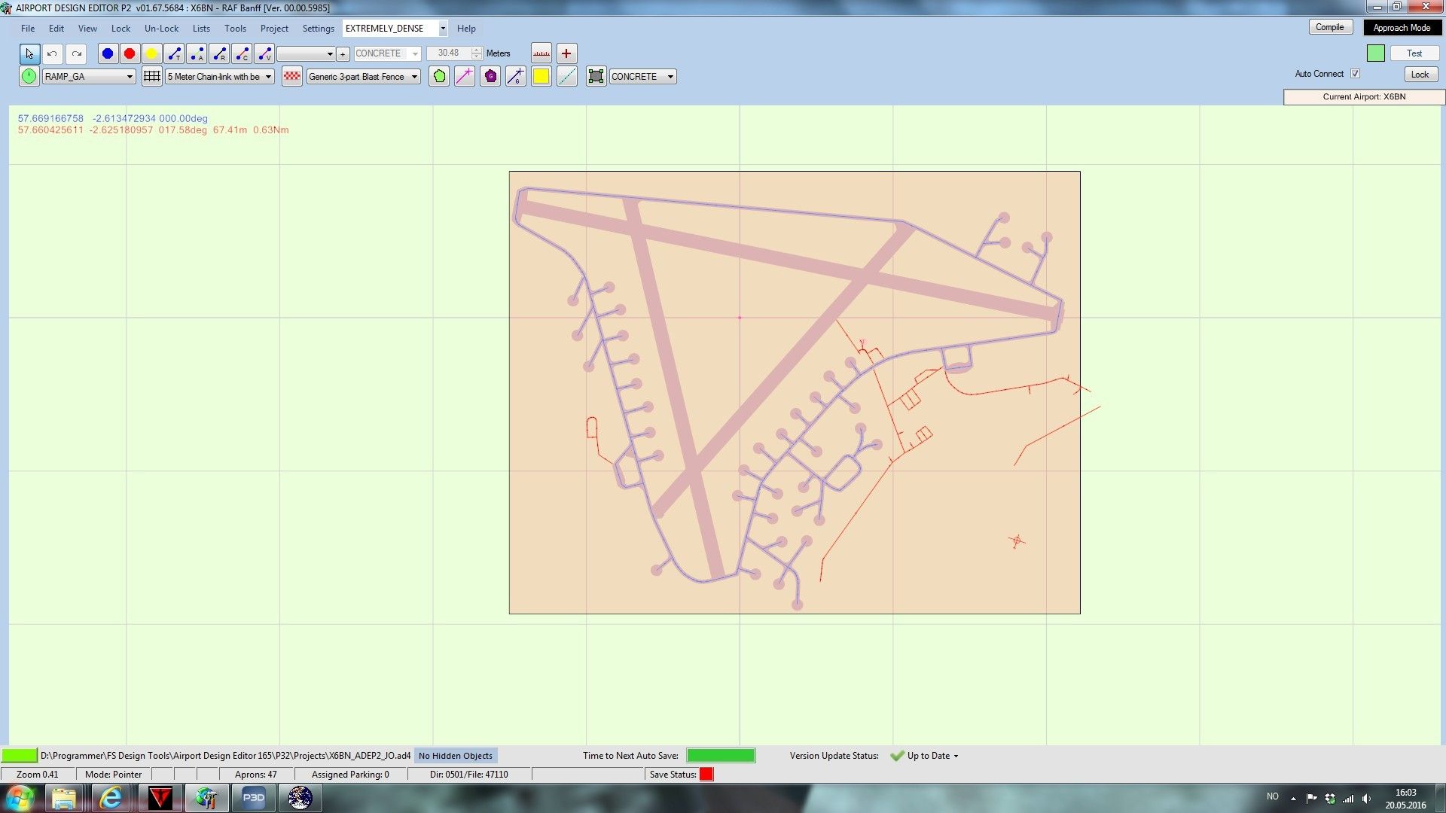Open Internet Explorer from the taskbar
1446x813 pixels.
pyautogui.click(x=111, y=798)
